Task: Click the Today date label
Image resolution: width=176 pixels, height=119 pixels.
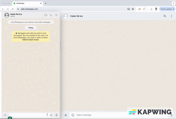Action: tap(31, 28)
